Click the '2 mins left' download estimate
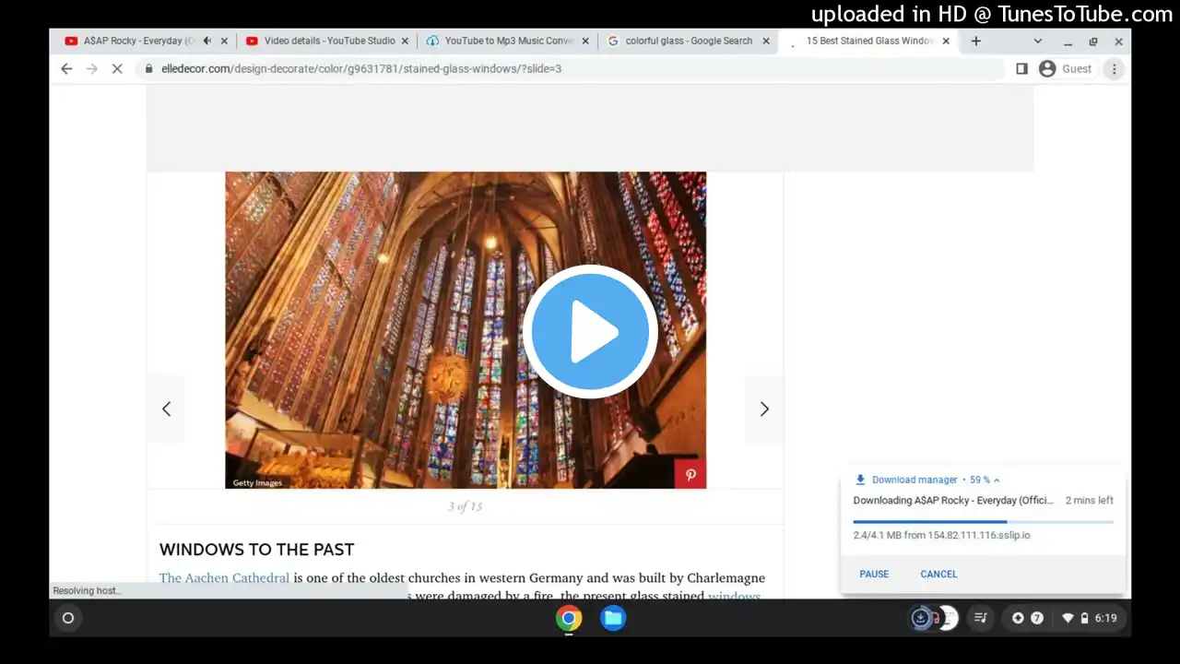The image size is (1180, 664). click(x=1090, y=501)
